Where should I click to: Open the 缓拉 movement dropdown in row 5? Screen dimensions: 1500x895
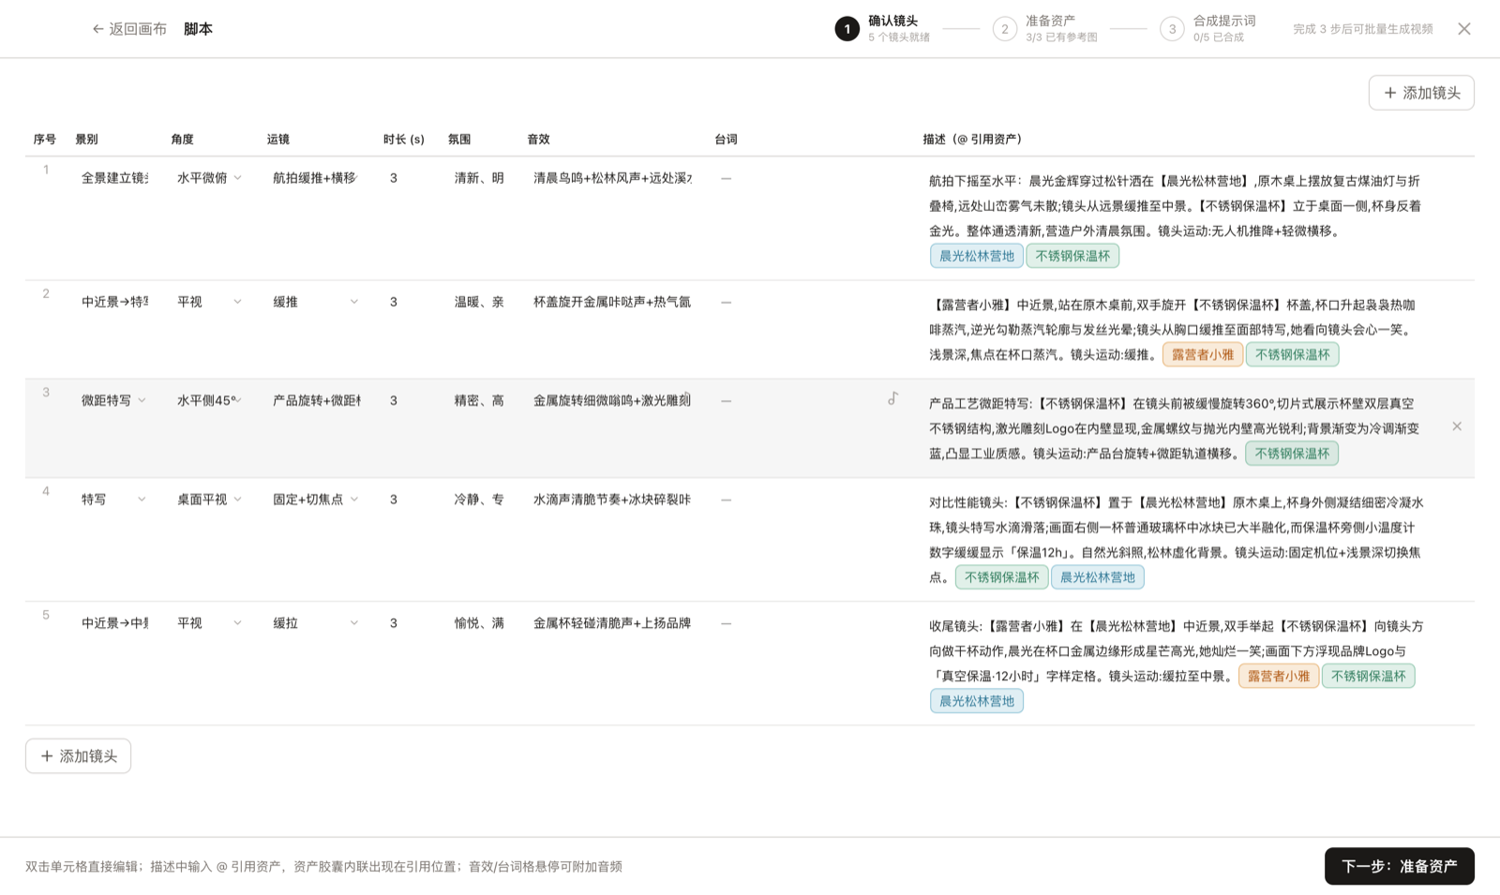315,623
